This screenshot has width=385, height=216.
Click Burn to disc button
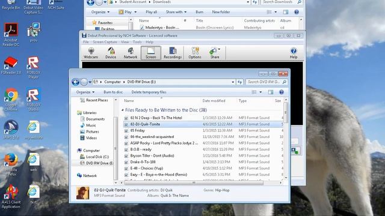click(x=113, y=92)
